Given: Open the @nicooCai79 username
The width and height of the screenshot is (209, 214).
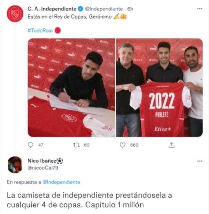Looking at the screenshot, I should pos(43,168).
